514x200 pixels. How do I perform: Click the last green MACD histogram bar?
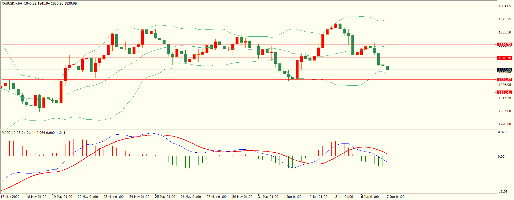[x=387, y=162]
